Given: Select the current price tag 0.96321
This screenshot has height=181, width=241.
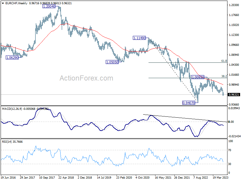Looking at the screenshot, I should [234, 94].
